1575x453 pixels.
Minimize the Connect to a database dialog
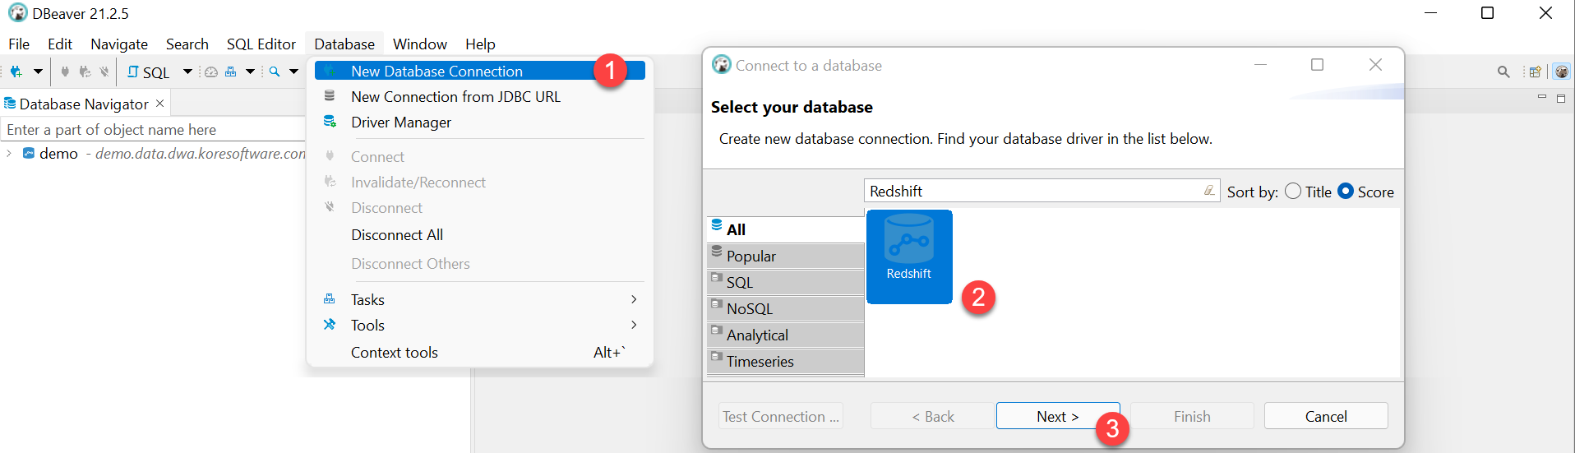pyautogui.click(x=1260, y=65)
